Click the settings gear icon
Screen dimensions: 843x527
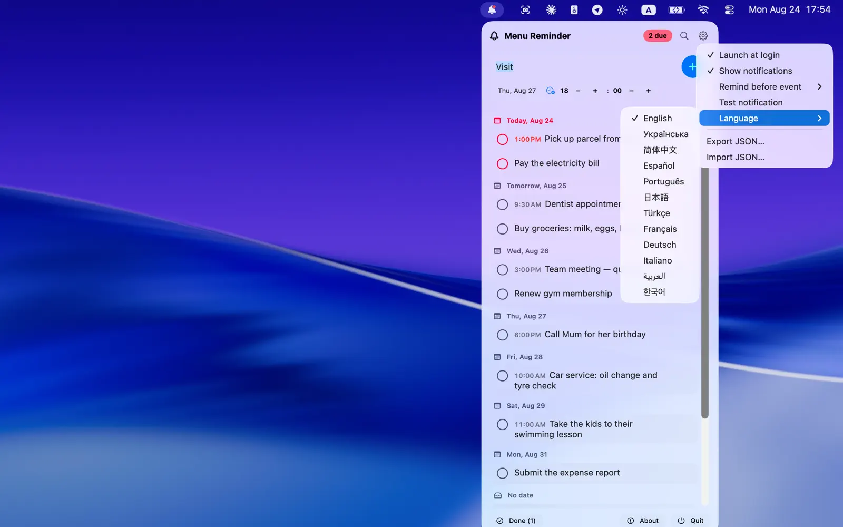tap(703, 36)
